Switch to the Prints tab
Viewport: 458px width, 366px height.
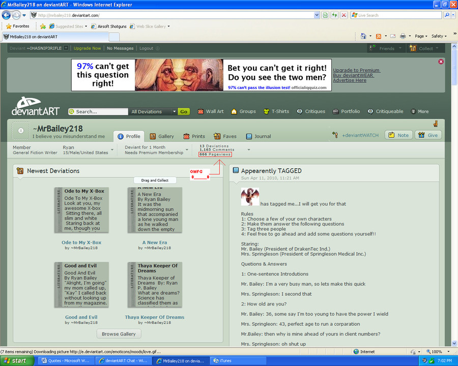pyautogui.click(x=194, y=136)
